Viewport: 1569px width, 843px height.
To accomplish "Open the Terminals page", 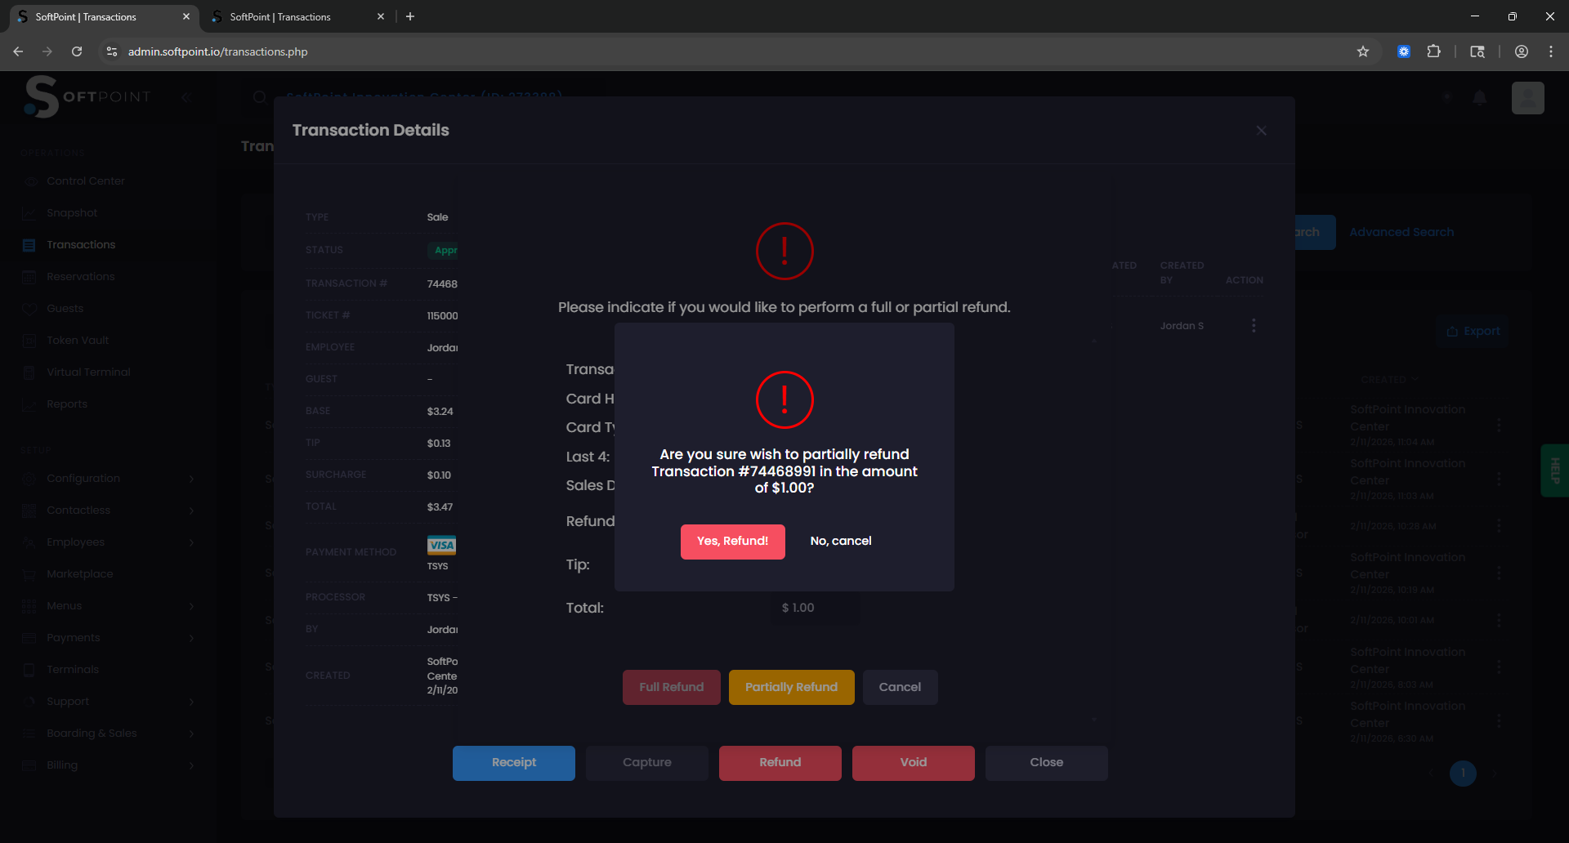I will coord(73,669).
